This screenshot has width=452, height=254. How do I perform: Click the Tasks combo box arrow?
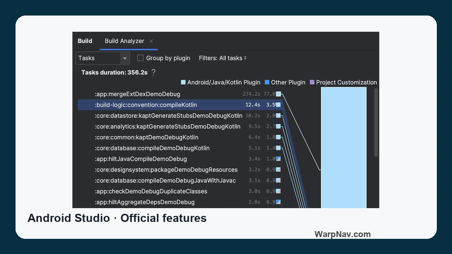click(x=125, y=59)
